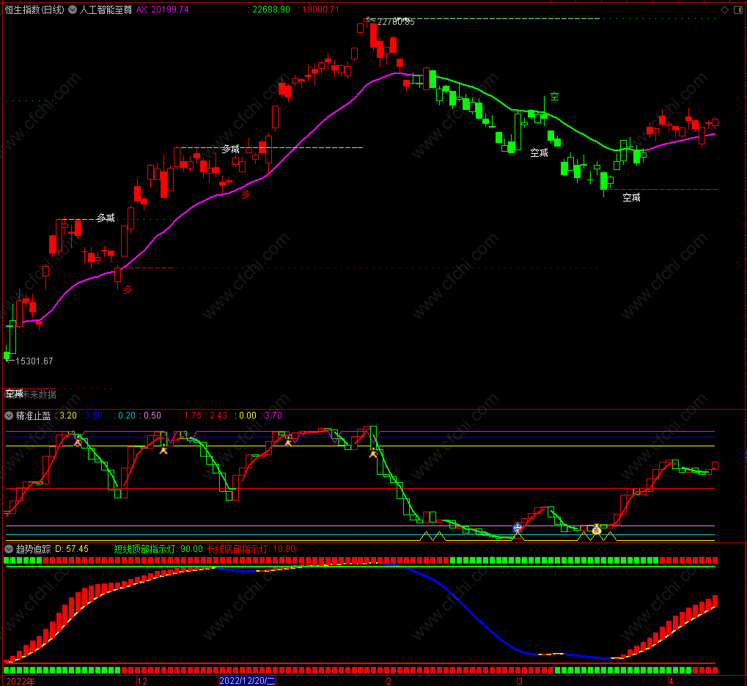Expand the 精准止盈 indicator dropdown

pyautogui.click(x=9, y=416)
